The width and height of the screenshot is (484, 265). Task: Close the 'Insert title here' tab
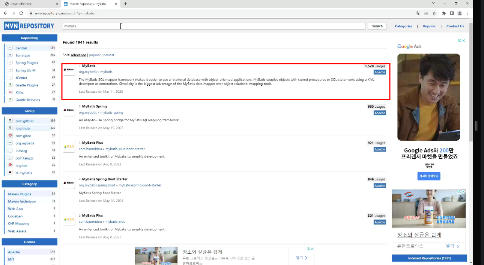pyautogui.click(x=57, y=4)
